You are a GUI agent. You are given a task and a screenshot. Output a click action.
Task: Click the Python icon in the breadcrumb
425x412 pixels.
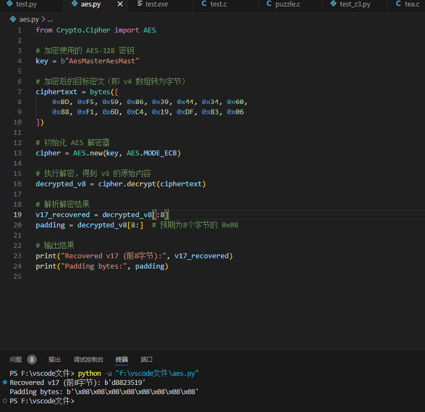(x=13, y=19)
